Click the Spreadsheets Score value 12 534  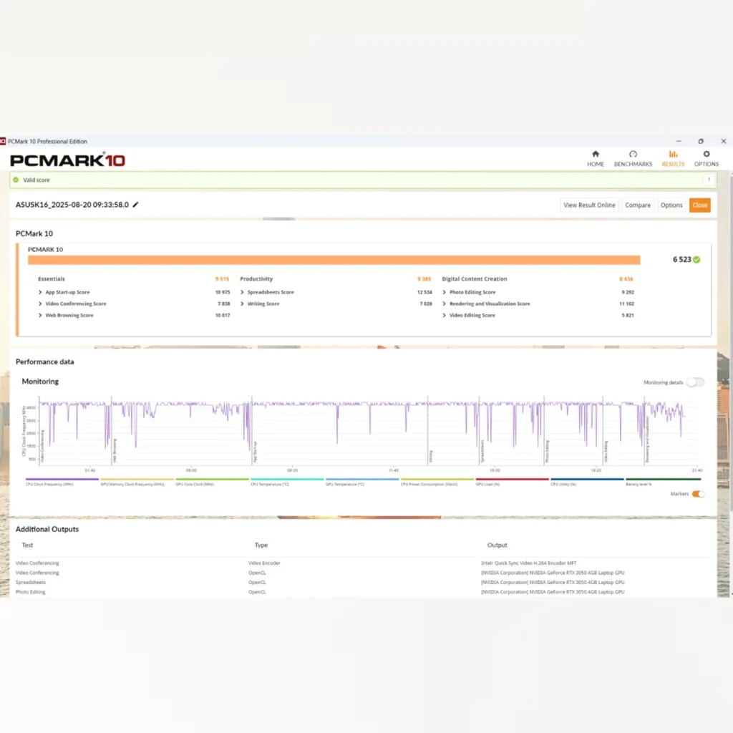(424, 292)
